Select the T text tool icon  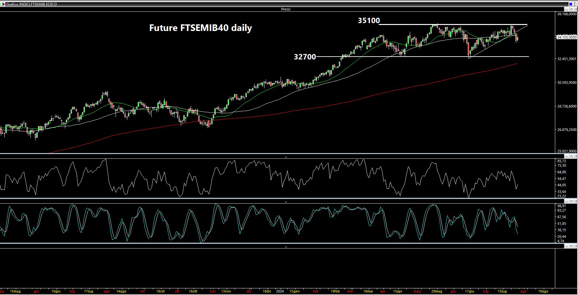575,4
